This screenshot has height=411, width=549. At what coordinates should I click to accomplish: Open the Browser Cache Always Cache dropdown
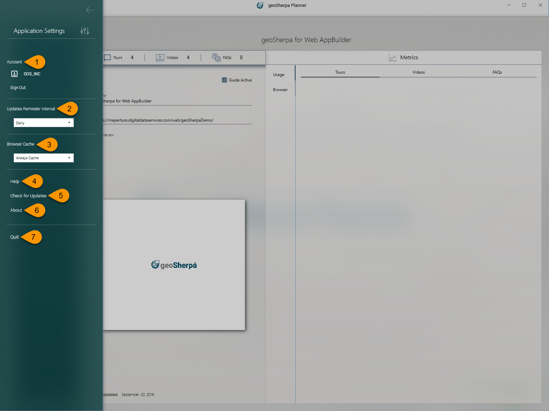(44, 158)
